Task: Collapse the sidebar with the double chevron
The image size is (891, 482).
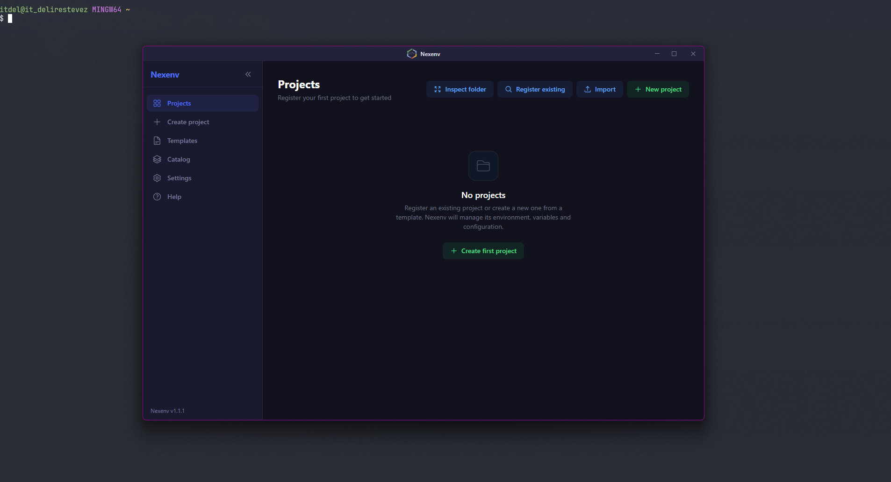Action: tap(248, 74)
